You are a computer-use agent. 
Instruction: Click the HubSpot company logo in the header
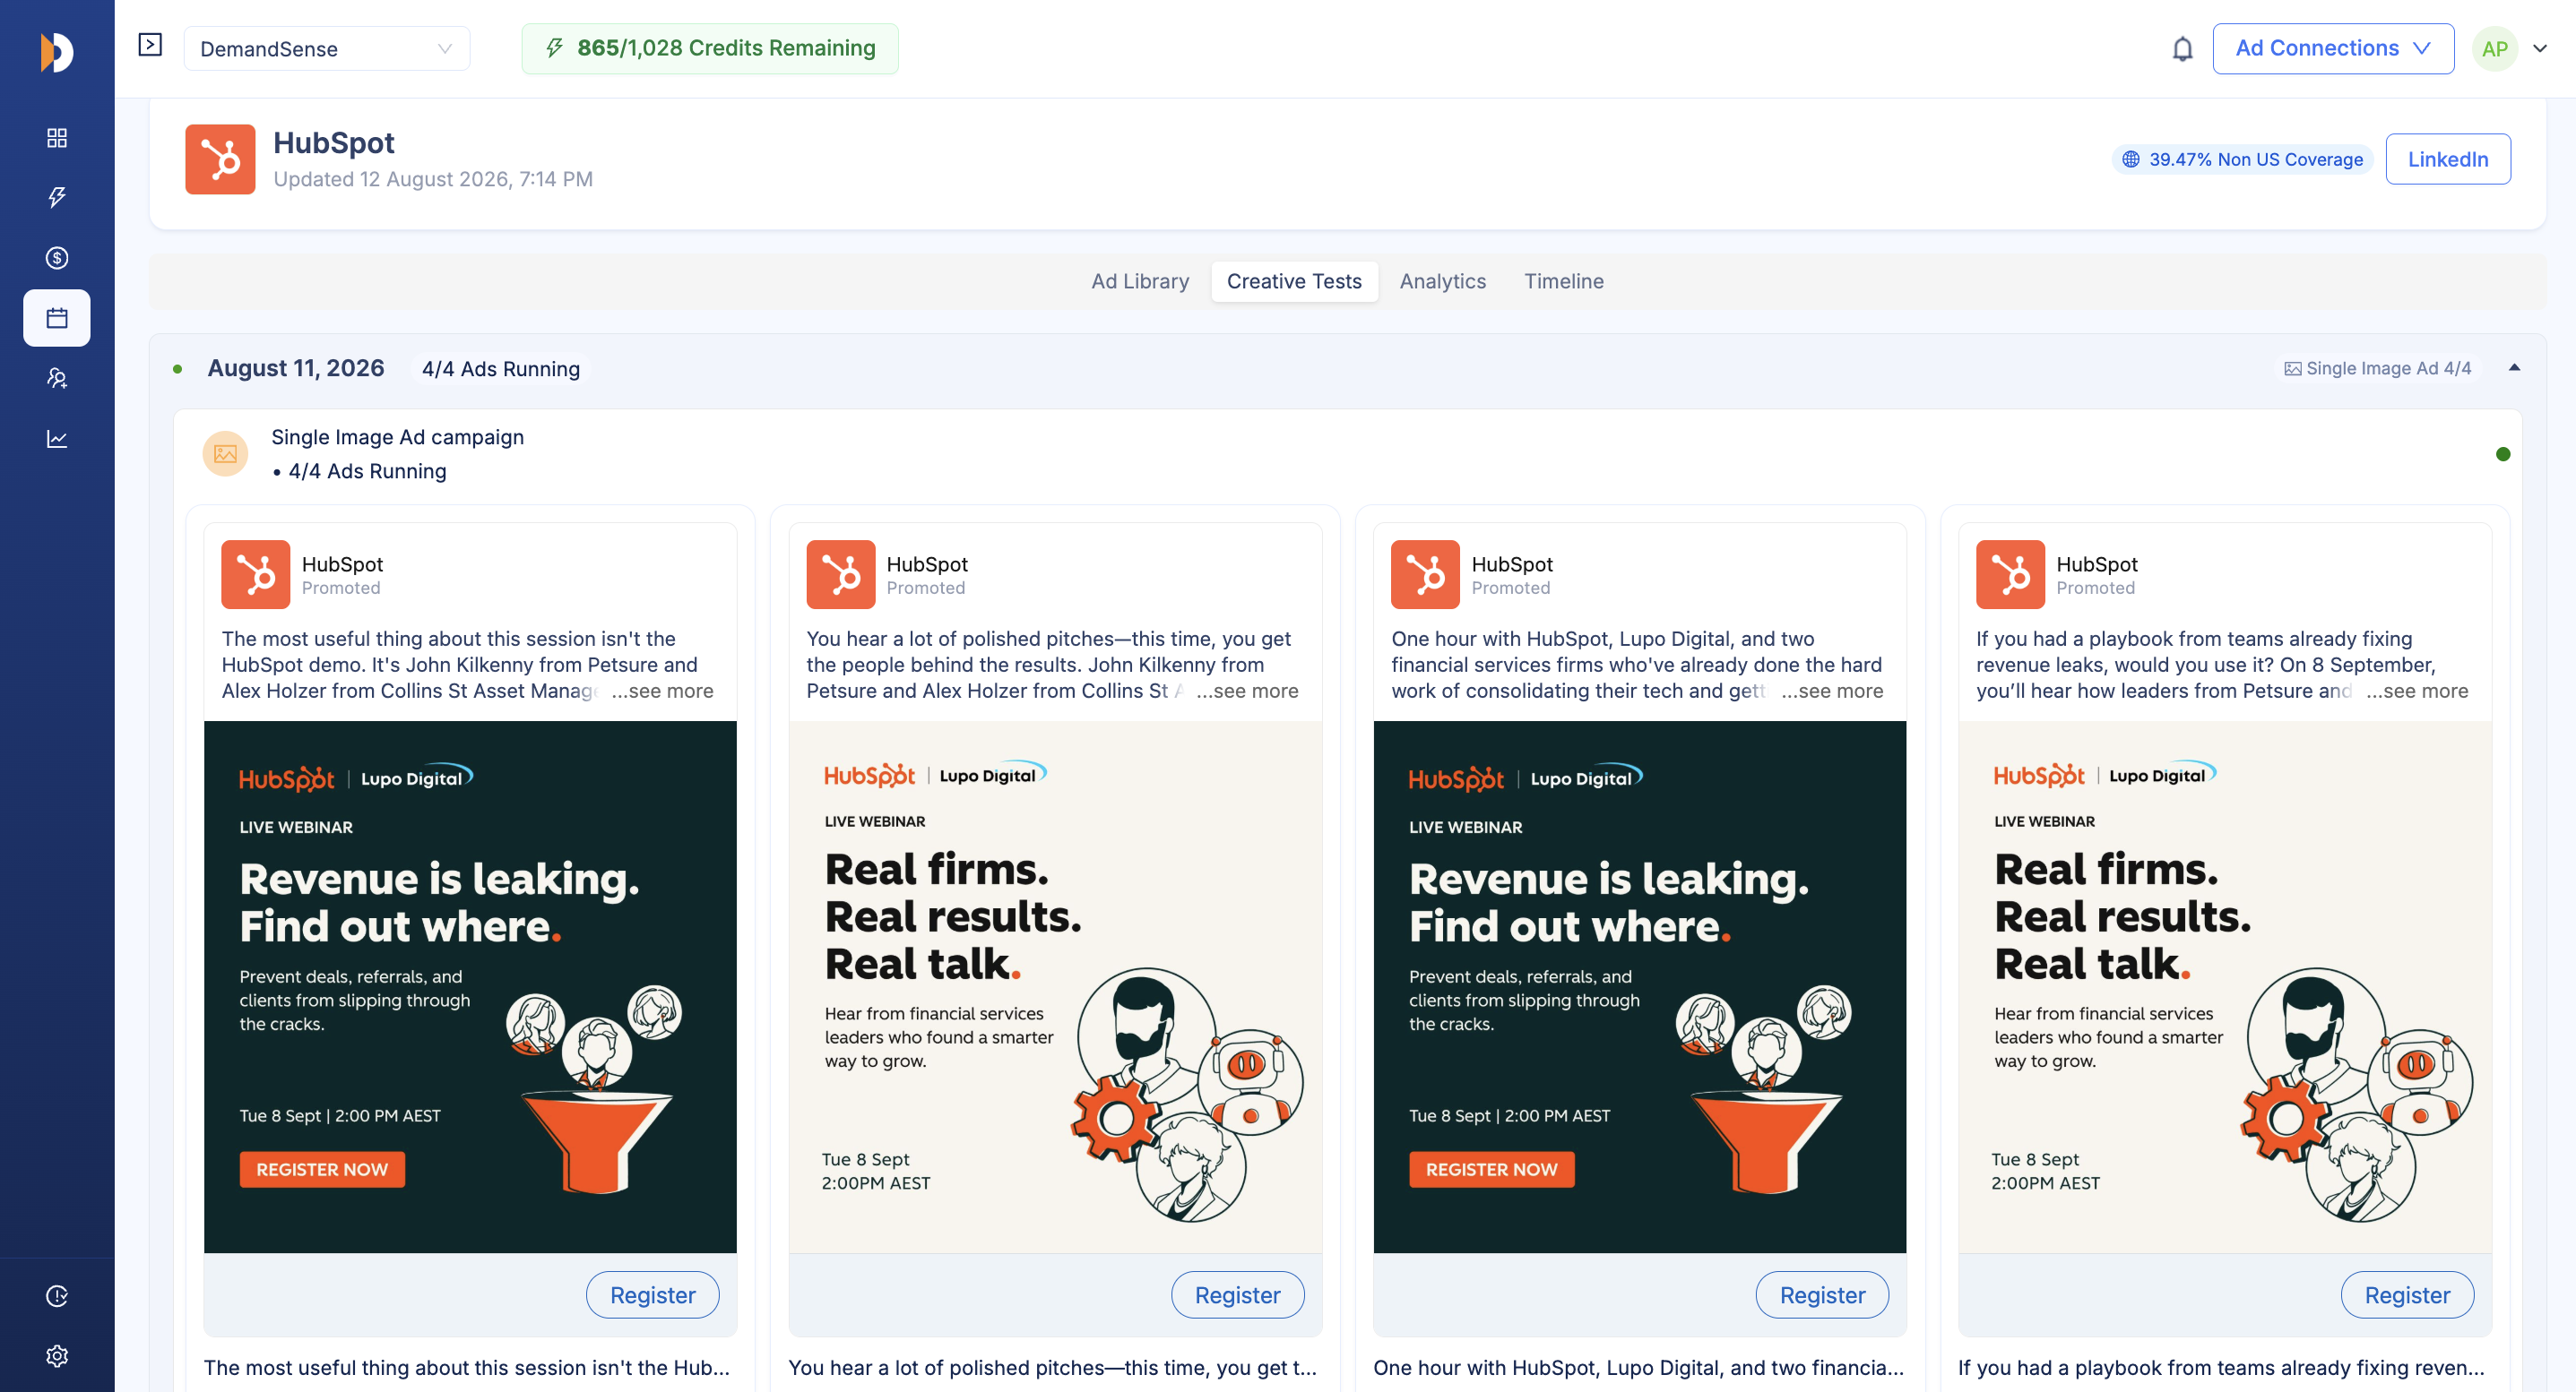[220, 159]
